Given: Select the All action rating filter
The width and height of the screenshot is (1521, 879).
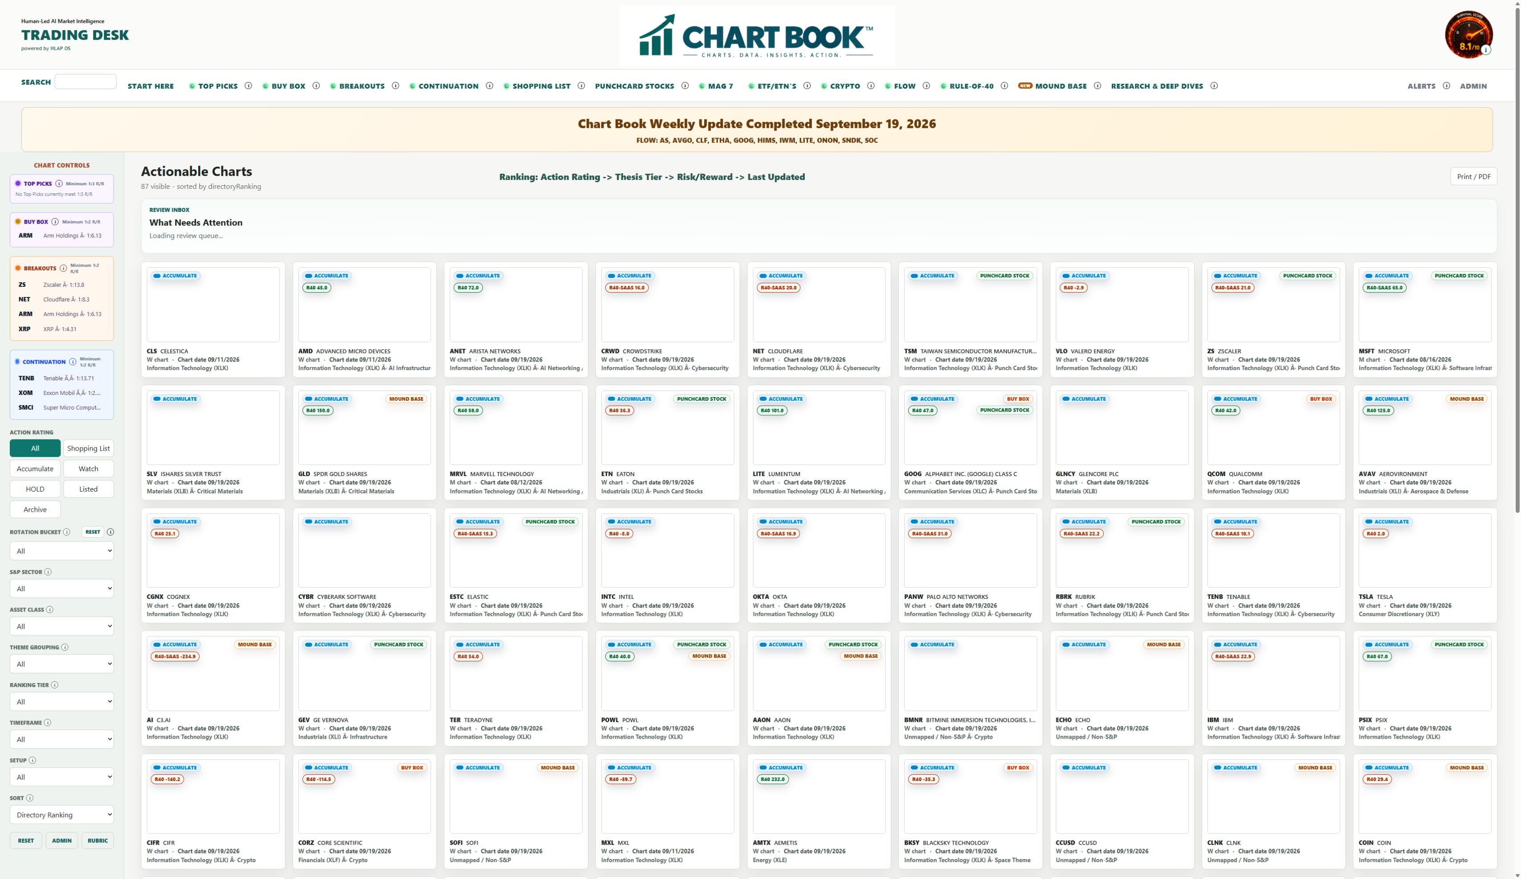Looking at the screenshot, I should (35, 448).
